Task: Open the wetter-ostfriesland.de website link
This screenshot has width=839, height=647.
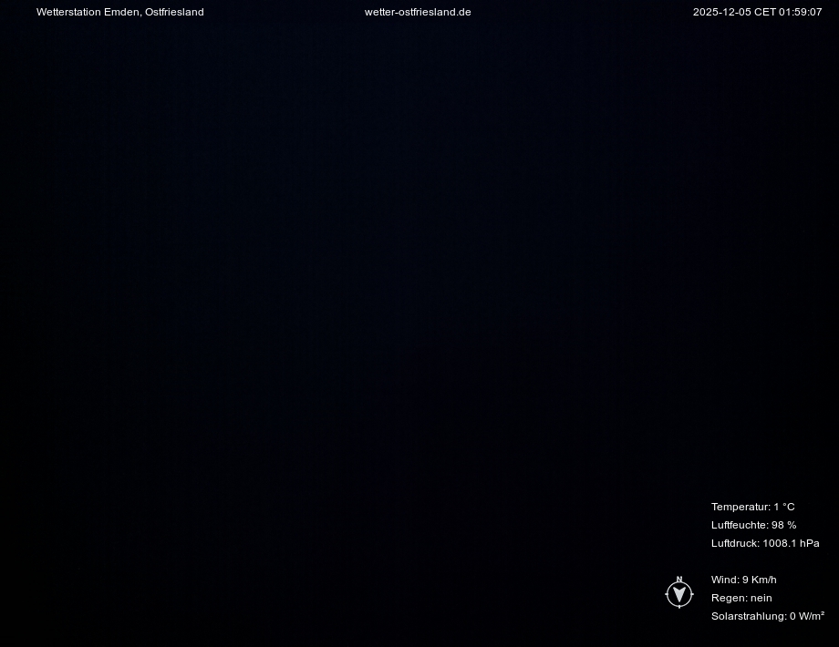Action: 418,12
